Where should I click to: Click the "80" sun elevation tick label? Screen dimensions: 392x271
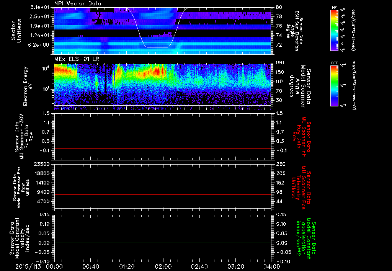(279, 7)
